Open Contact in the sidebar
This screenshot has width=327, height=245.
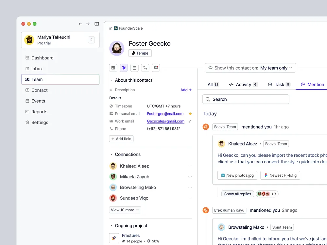(x=60, y=90)
